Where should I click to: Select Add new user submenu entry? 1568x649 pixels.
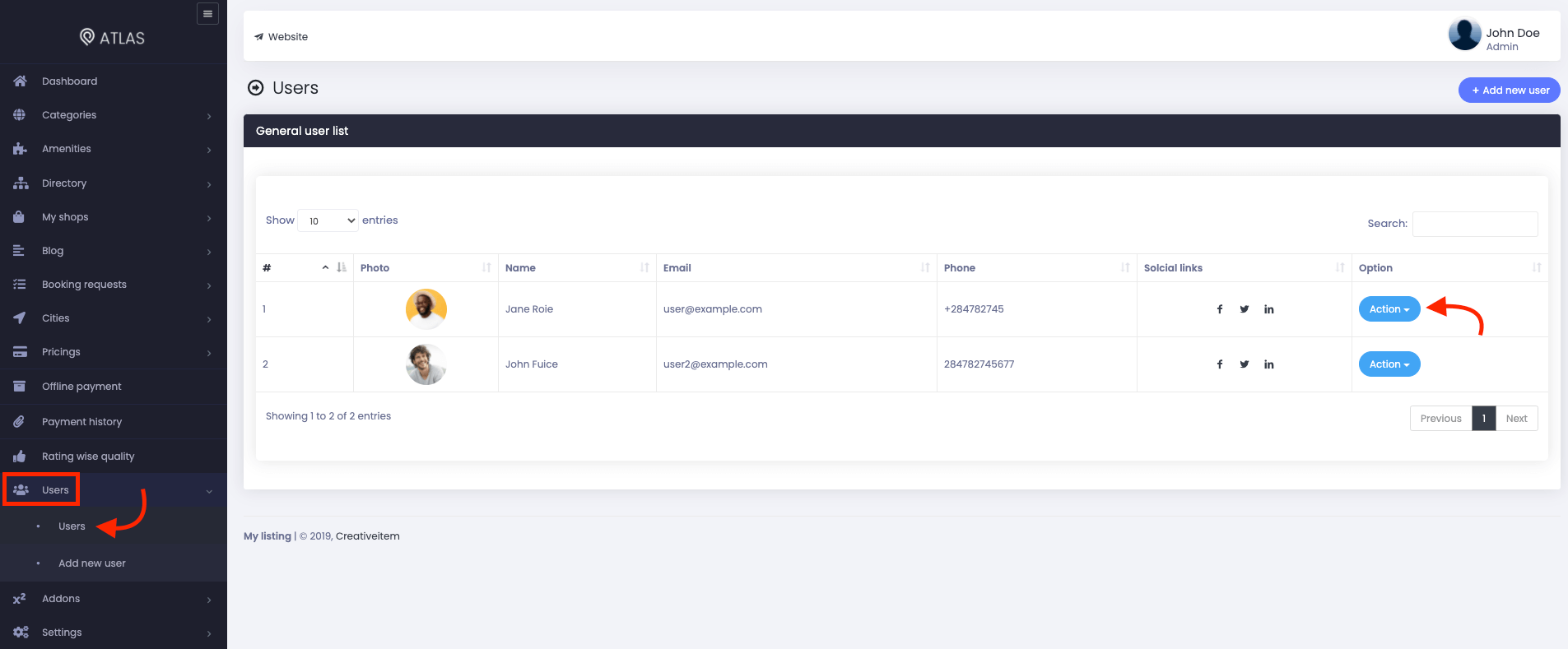(91, 563)
